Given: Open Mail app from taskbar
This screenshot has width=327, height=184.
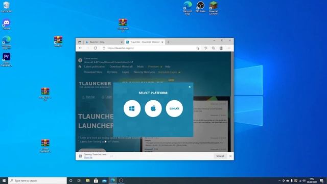Looking at the screenshot, I should pyautogui.click(x=104, y=180).
